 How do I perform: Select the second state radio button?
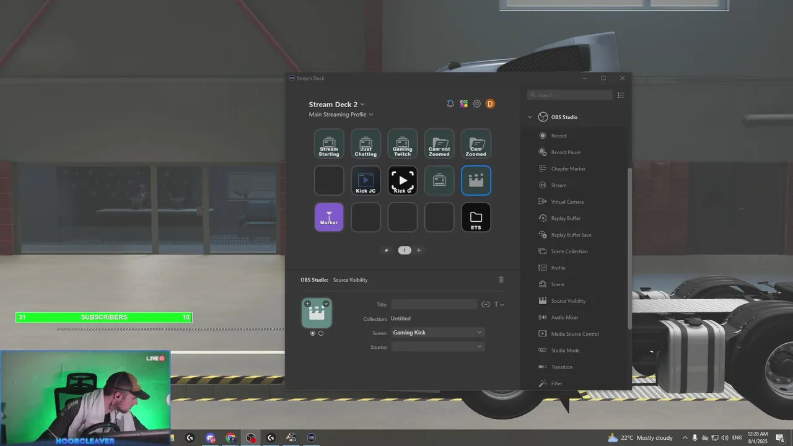pyautogui.click(x=321, y=333)
